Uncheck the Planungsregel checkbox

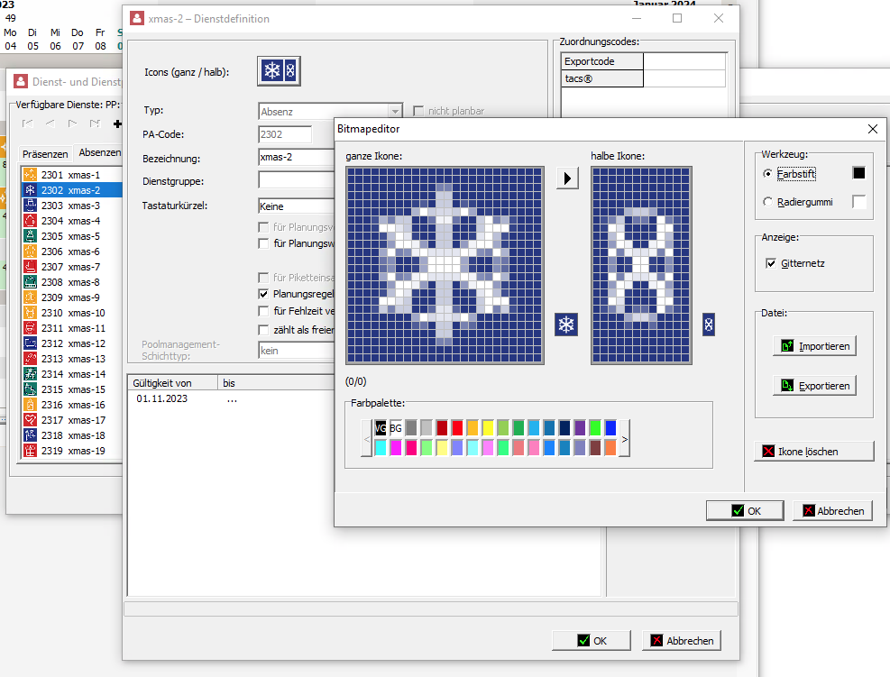264,294
